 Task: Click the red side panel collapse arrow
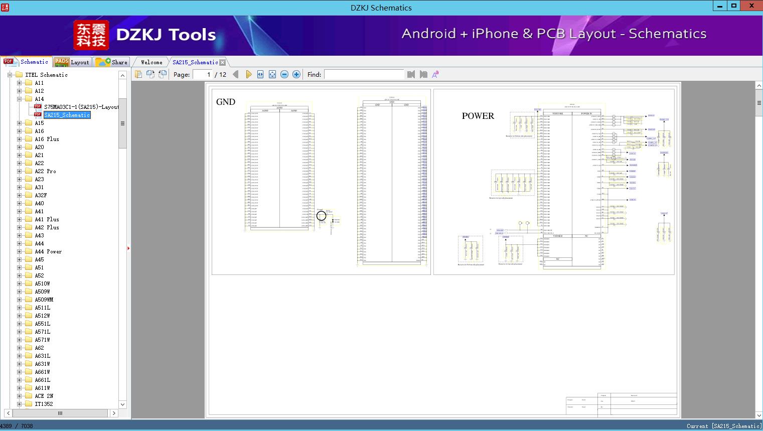tap(128, 248)
